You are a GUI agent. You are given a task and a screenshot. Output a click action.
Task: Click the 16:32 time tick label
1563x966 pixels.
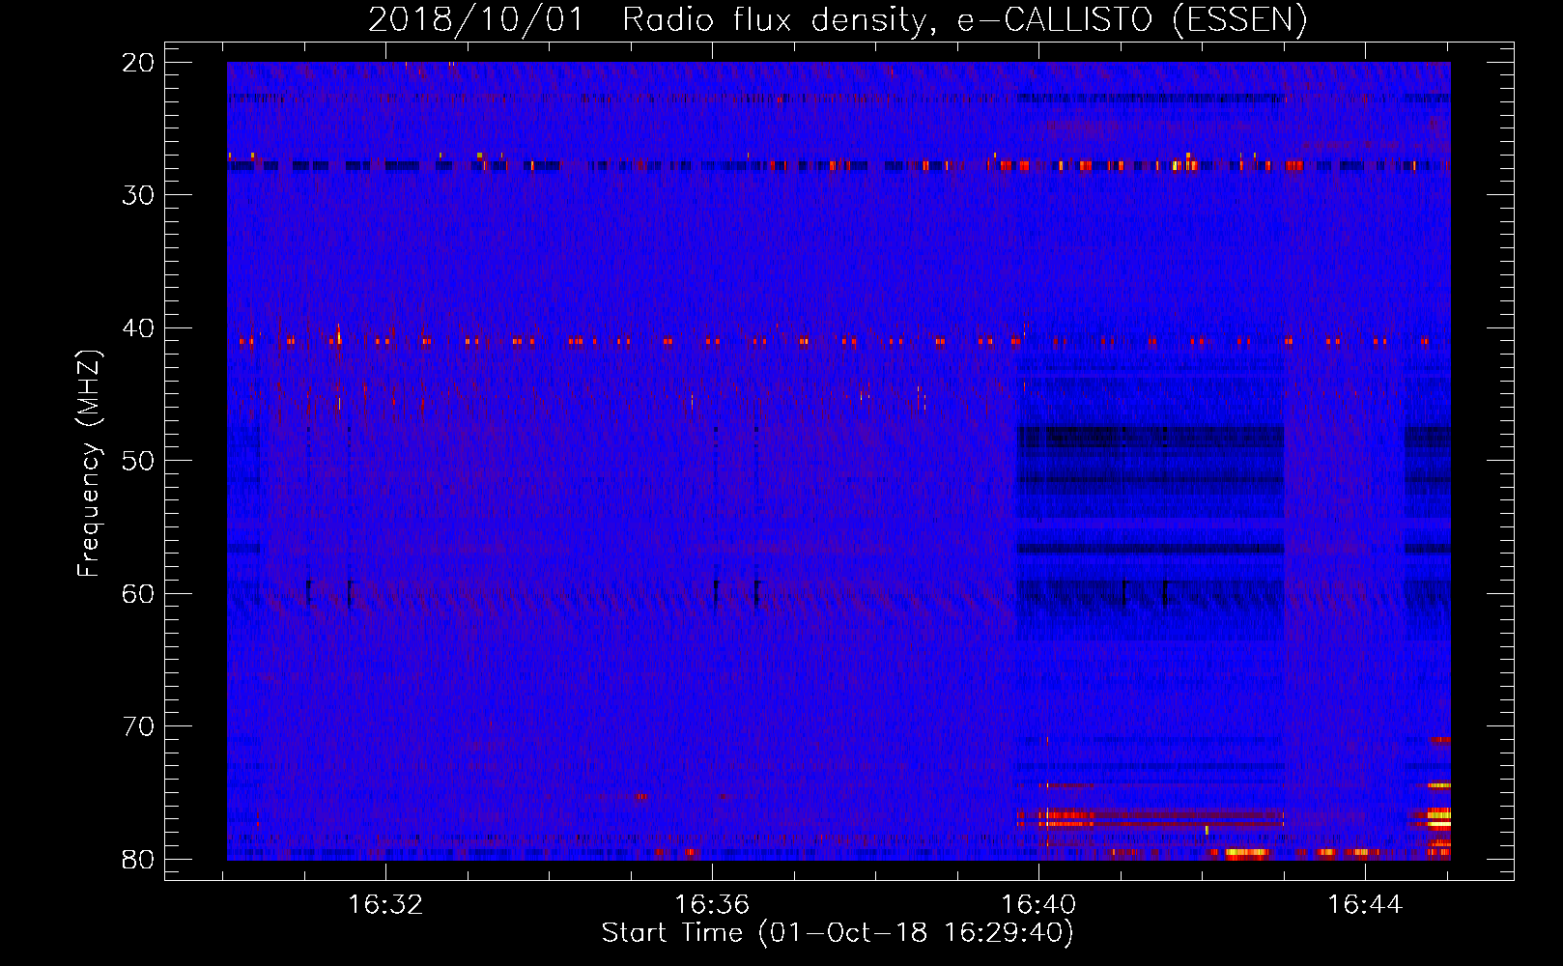[385, 904]
